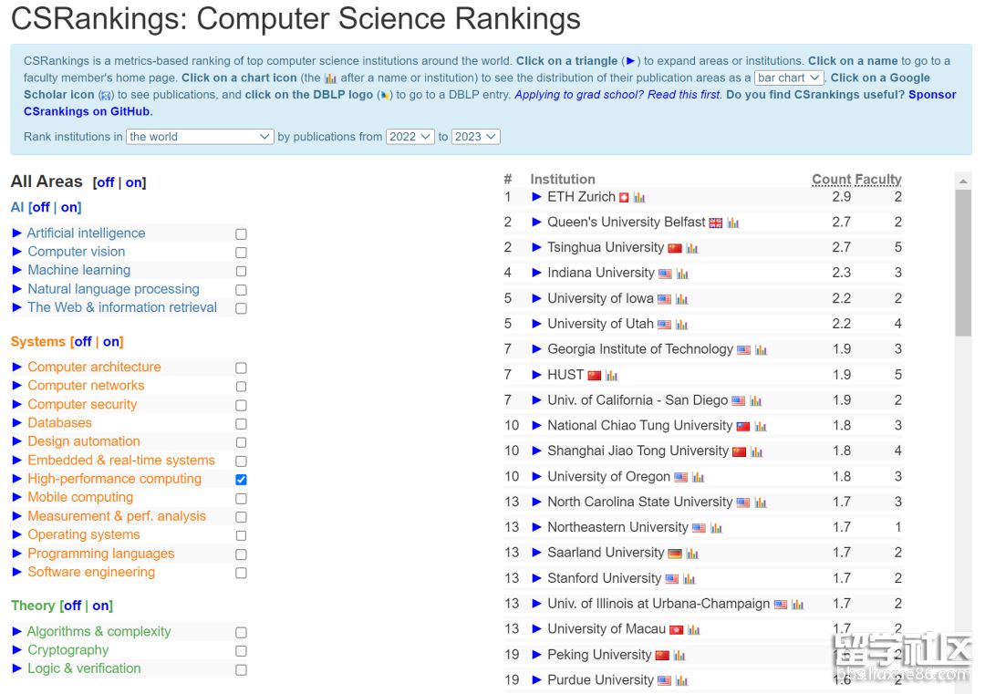985x694 pixels.
Task: Click the UK flag beside Queen's University Belfast
Action: [716, 223]
